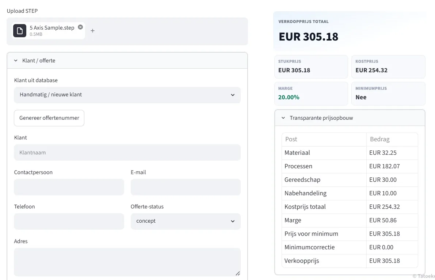
Task: Grab the Adres textarea resize handle
Action: (x=238, y=273)
